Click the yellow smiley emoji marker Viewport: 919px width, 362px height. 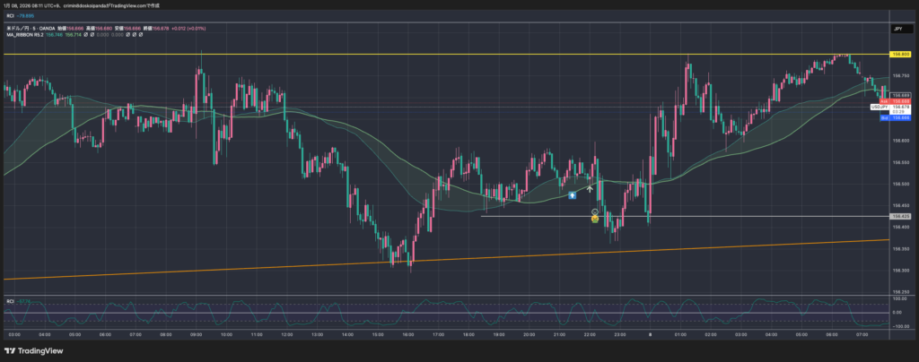click(x=594, y=218)
